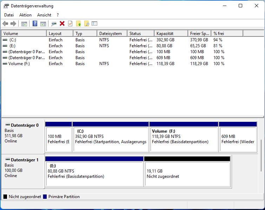
Task: Click the black Nicht zugeordnet legend swatch
Action: pos(5,197)
